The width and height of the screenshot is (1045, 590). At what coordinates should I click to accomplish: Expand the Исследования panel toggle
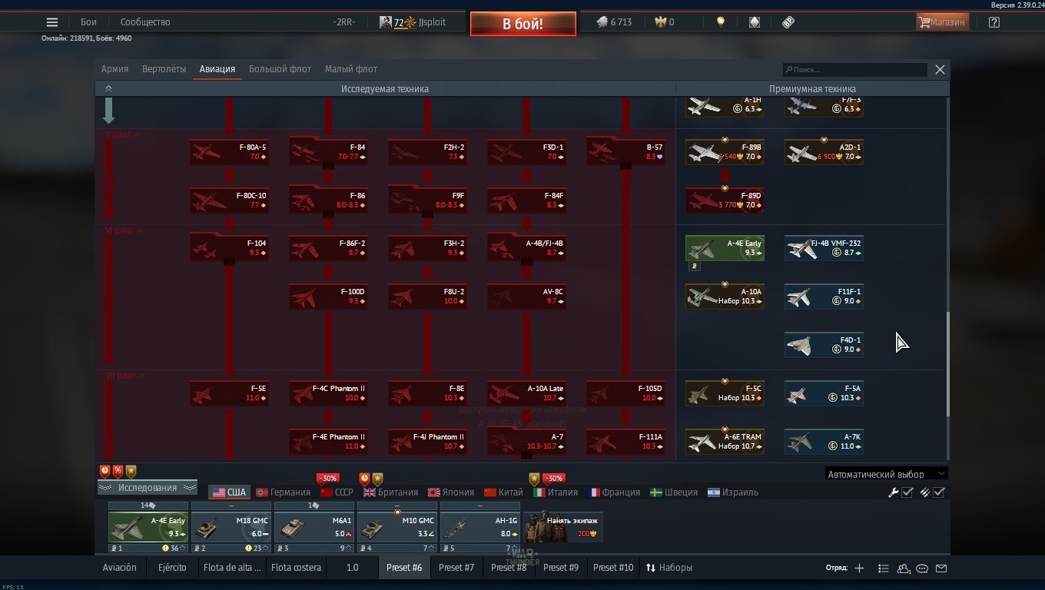coord(148,488)
